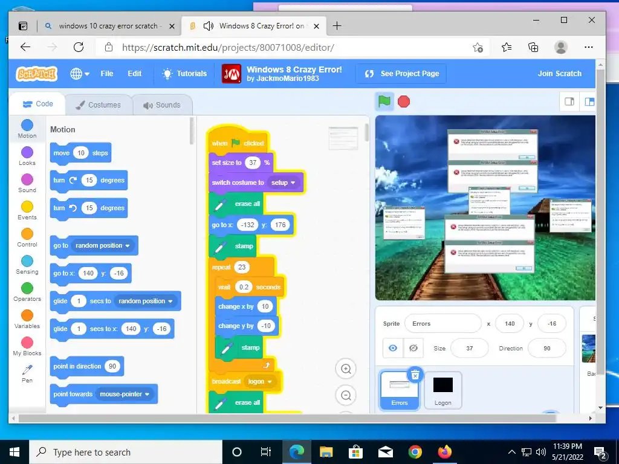This screenshot has width=619, height=464.
Task: Close the Windows 8 Crazy Error tab
Action: coord(316,27)
